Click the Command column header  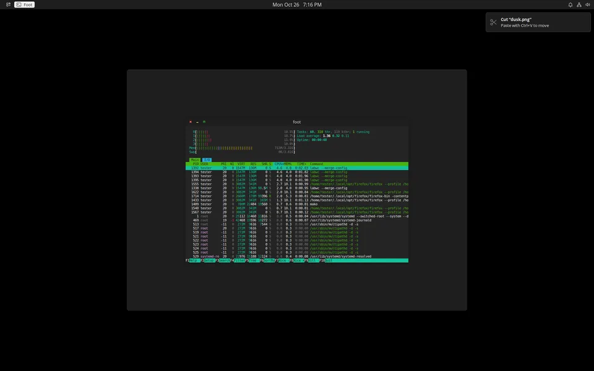[317, 164]
